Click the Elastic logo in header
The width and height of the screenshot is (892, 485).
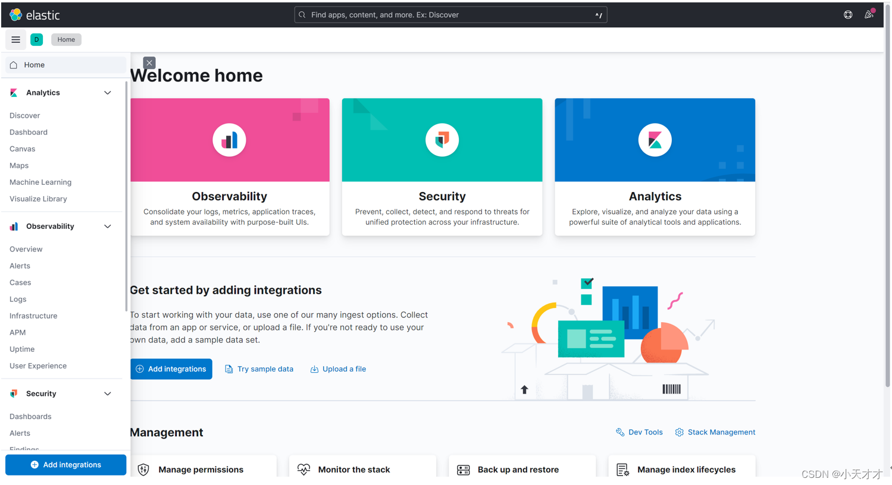click(35, 15)
